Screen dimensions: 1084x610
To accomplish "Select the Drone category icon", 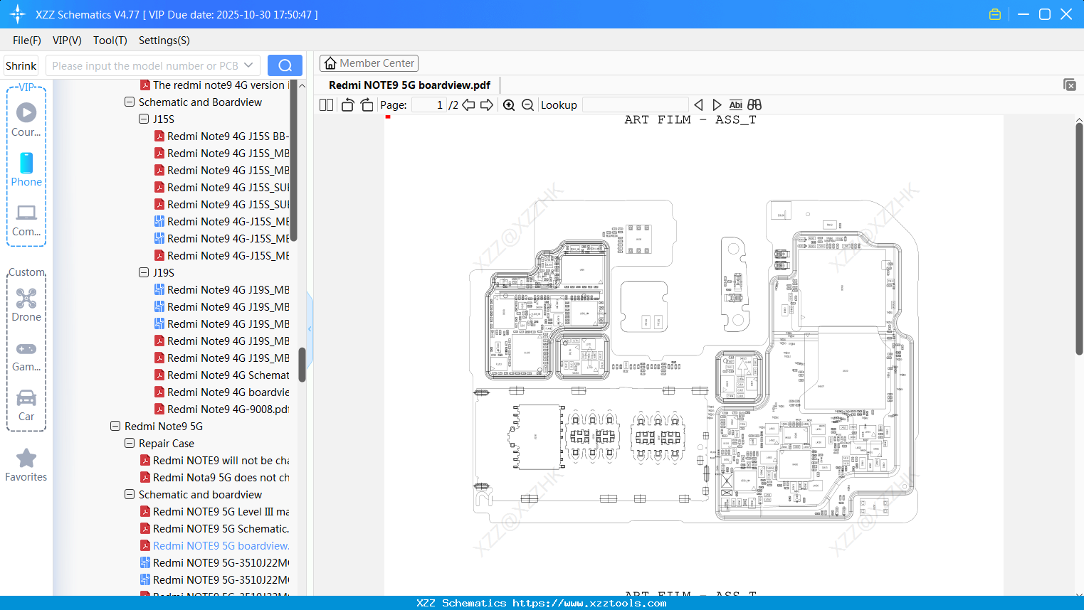I will coord(26,305).
